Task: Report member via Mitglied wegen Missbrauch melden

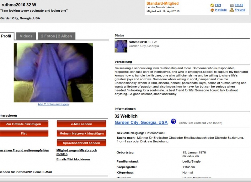Action: [77, 152]
